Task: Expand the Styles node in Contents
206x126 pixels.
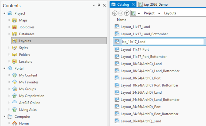Action: click(x=9, y=48)
